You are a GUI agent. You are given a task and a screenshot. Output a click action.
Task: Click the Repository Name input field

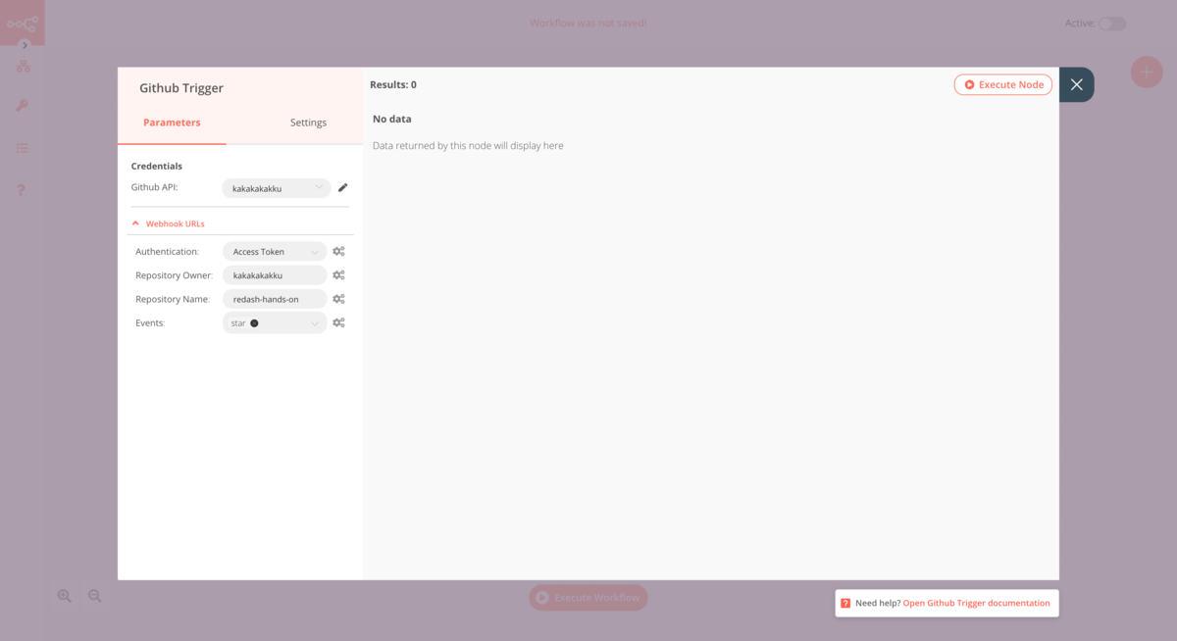pyautogui.click(x=275, y=299)
